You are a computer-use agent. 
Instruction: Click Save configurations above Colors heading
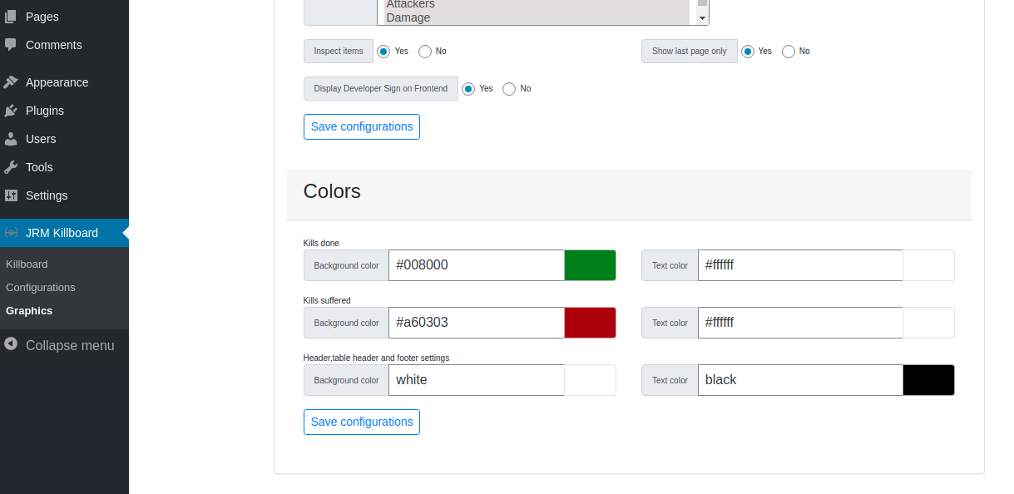[x=362, y=126]
